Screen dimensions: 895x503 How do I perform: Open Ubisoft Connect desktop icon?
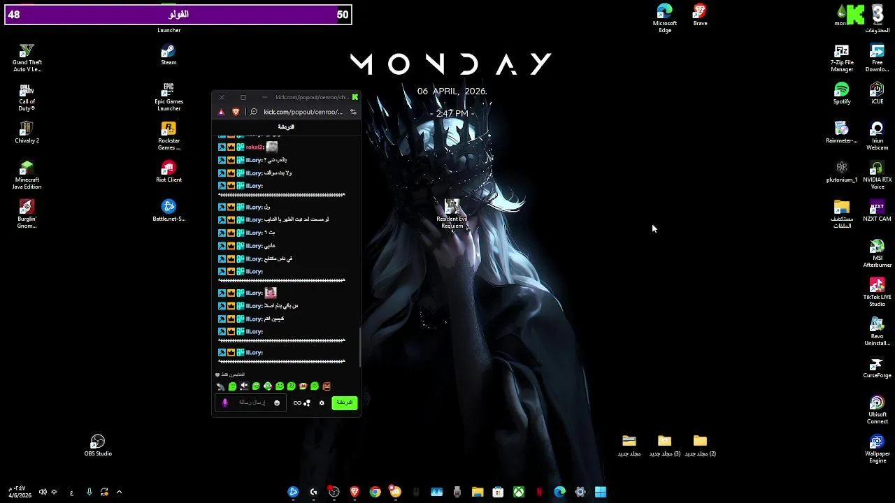tap(877, 410)
